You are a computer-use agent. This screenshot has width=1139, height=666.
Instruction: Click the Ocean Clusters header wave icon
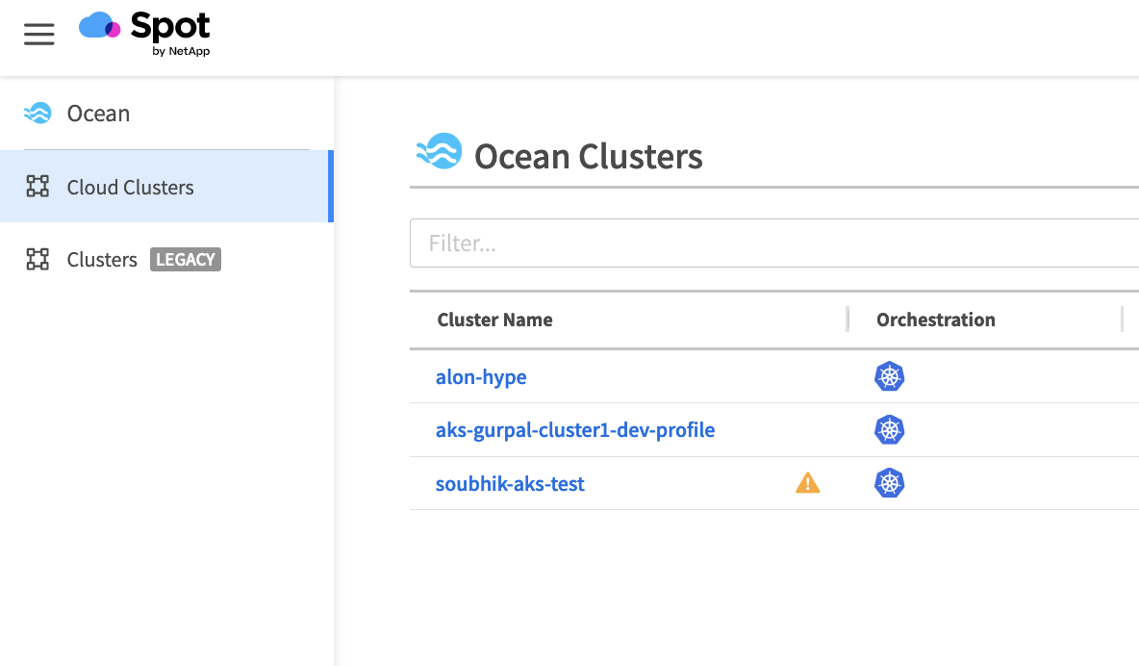(439, 151)
